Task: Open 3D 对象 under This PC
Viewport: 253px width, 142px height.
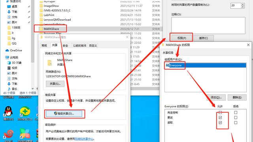Action: [17, 63]
